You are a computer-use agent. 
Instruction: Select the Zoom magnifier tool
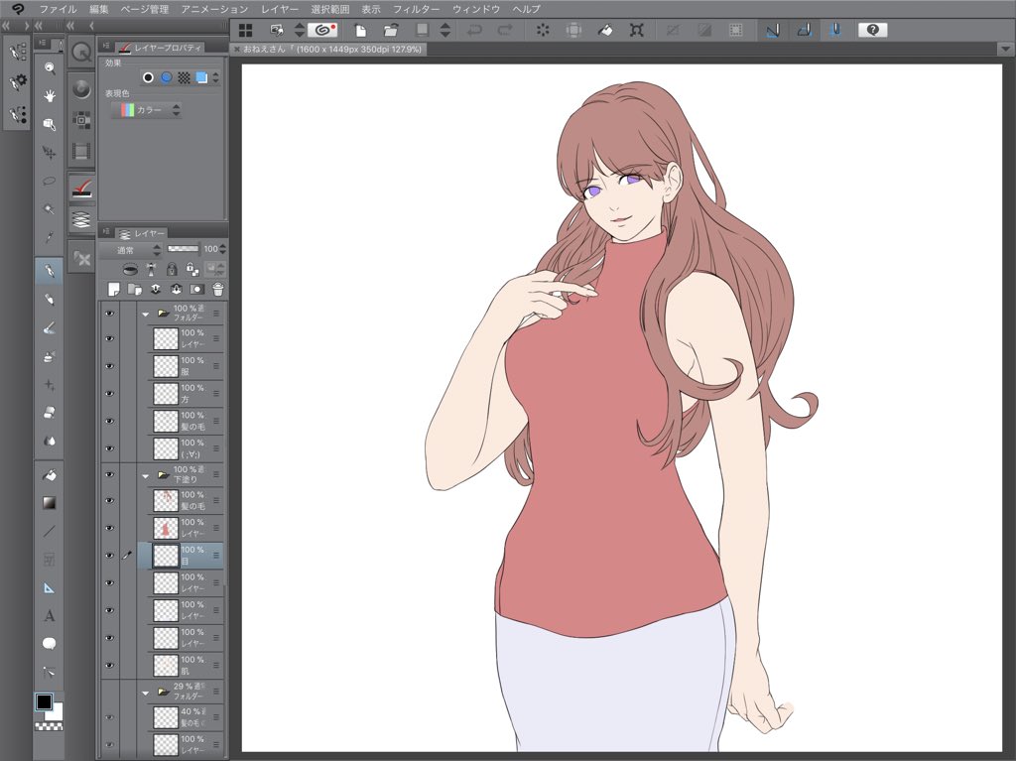pyautogui.click(x=50, y=67)
